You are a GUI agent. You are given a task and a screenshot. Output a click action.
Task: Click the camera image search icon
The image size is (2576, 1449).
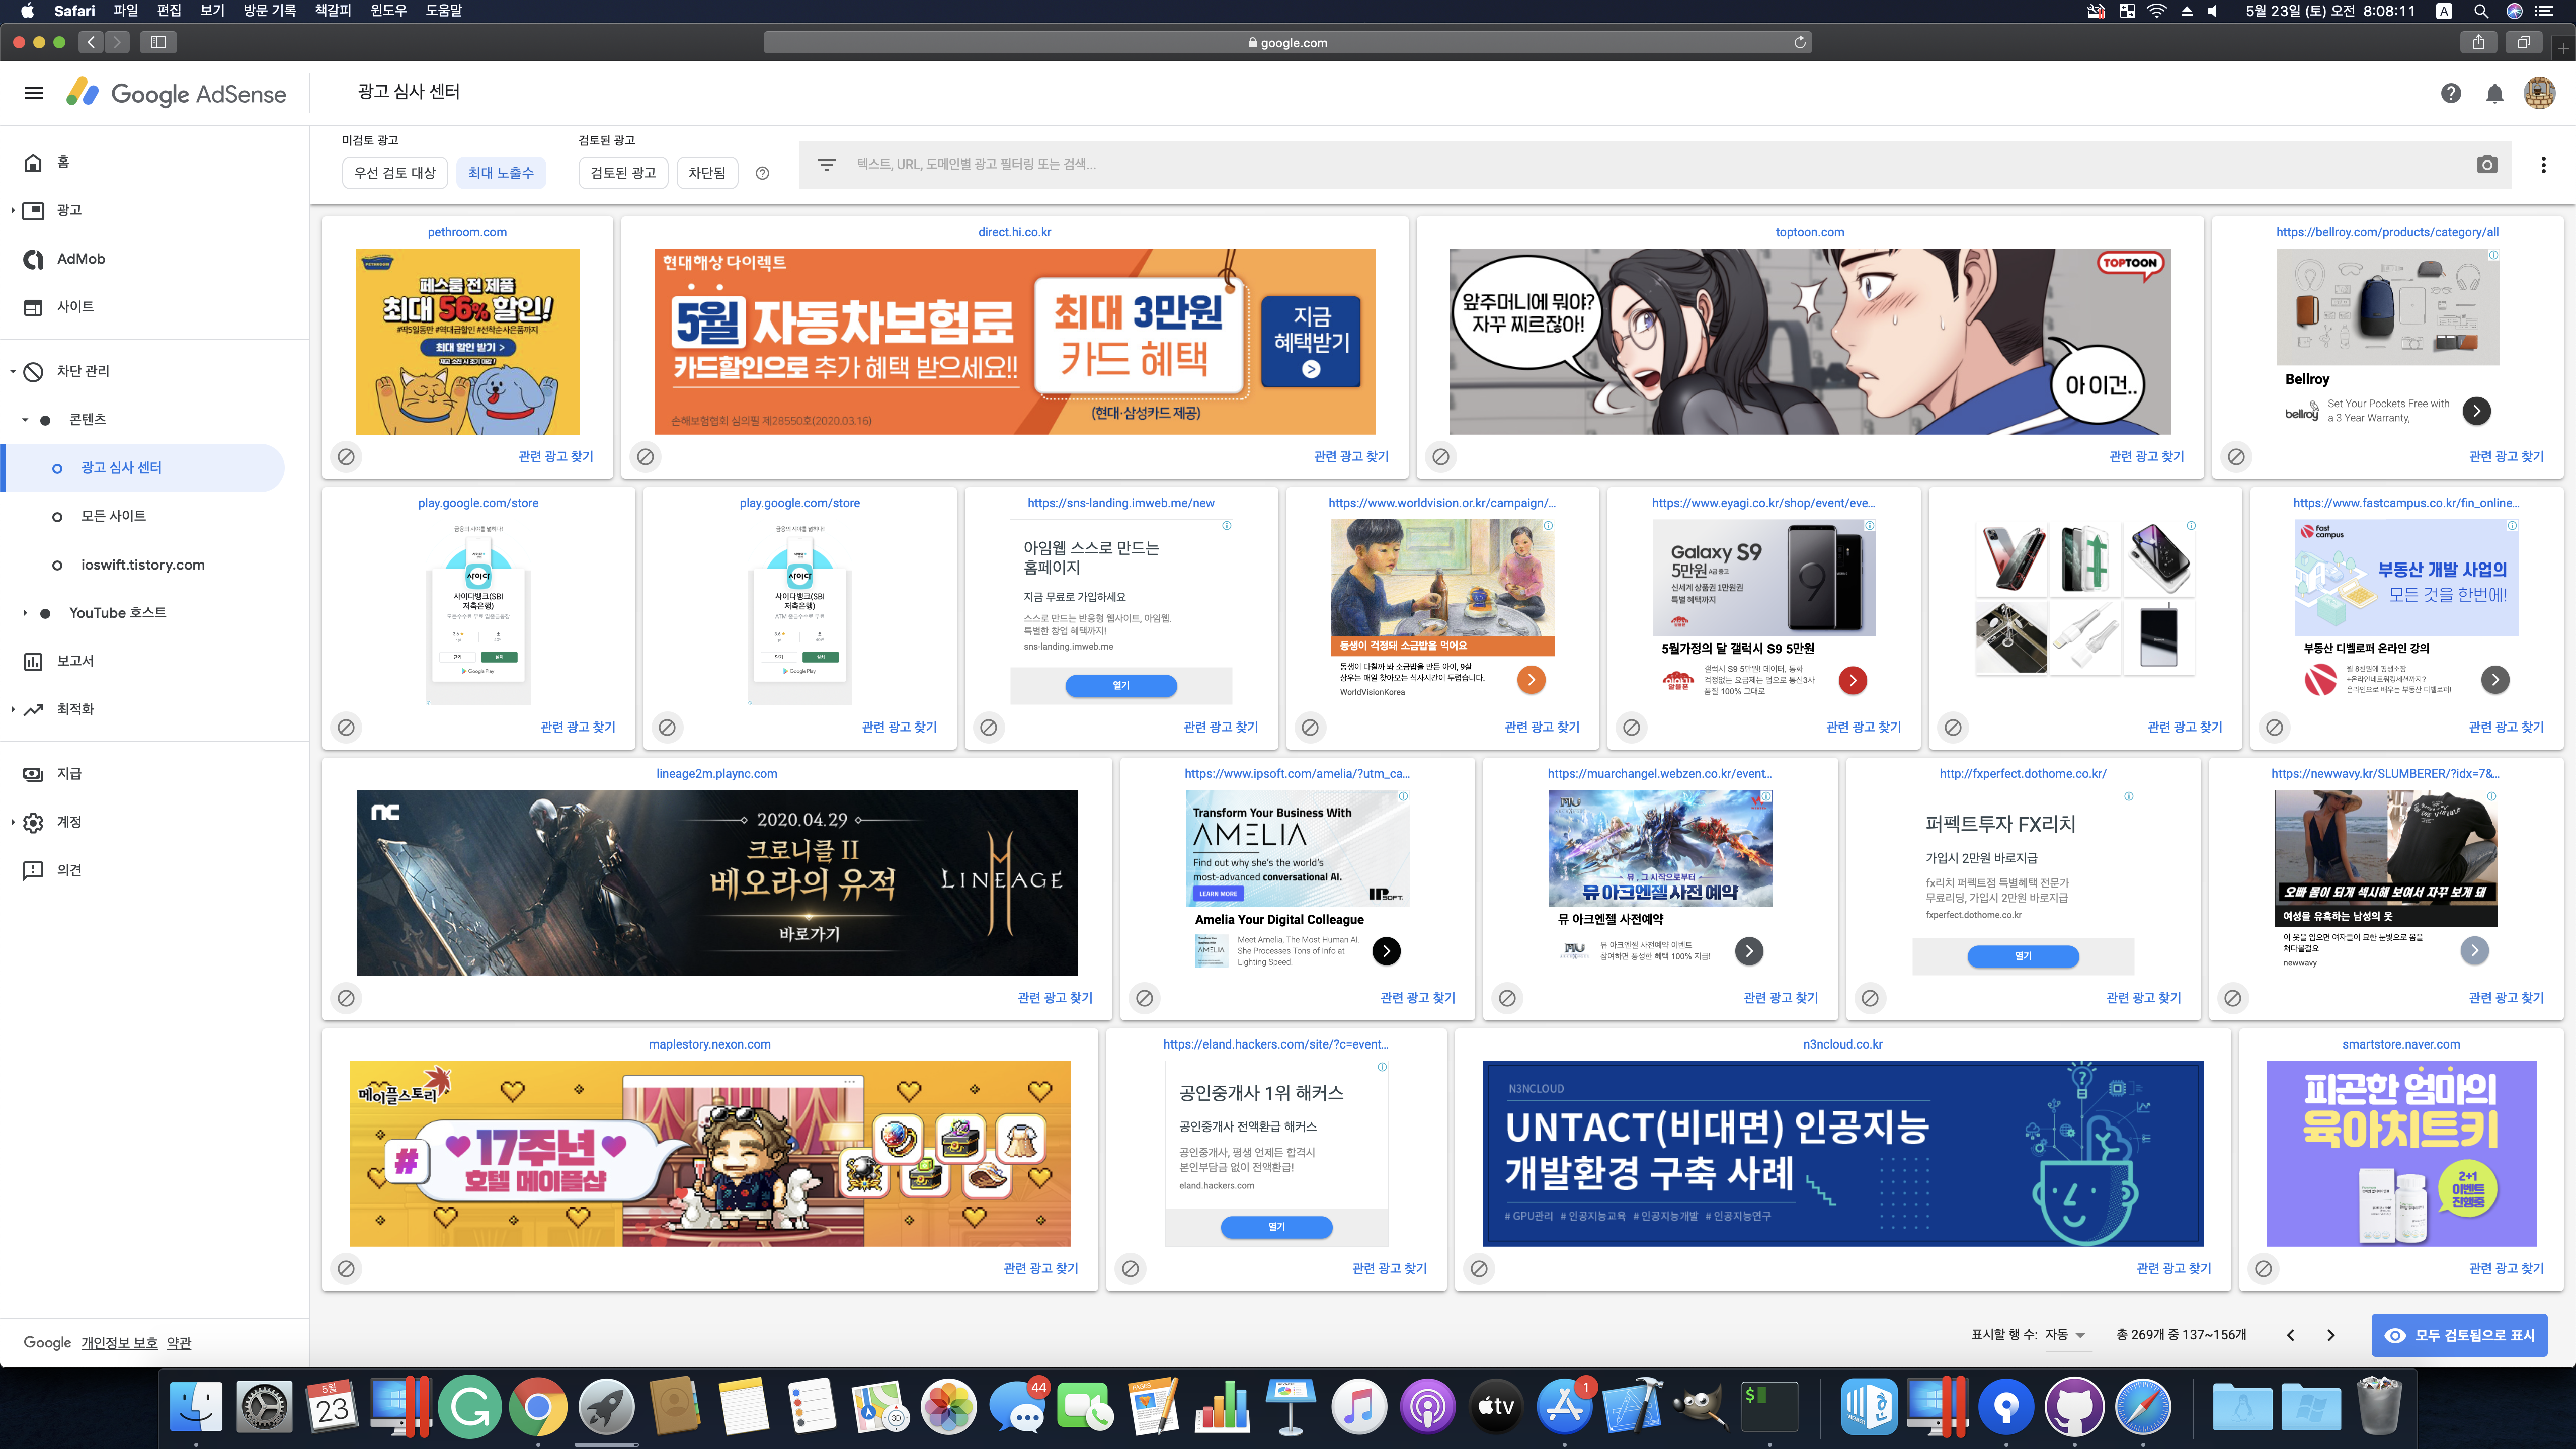click(2487, 165)
